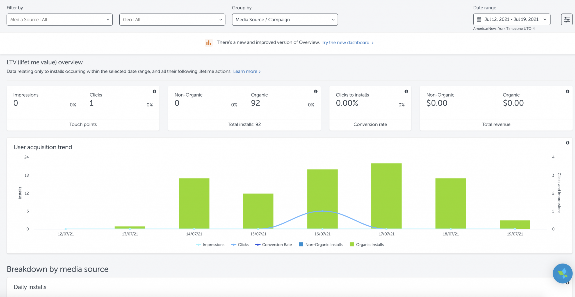The height and width of the screenshot is (297, 575).
Task: Open the dashboard settings sliders icon
Action: (x=567, y=20)
